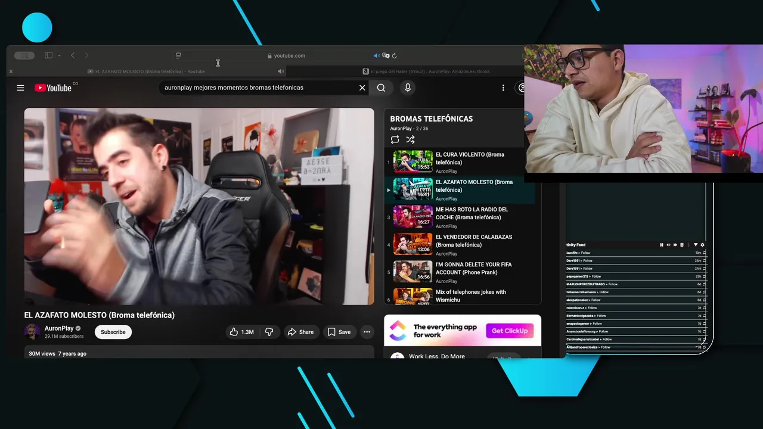Open the Activity Feed filter
The image size is (763, 429).
[695, 245]
